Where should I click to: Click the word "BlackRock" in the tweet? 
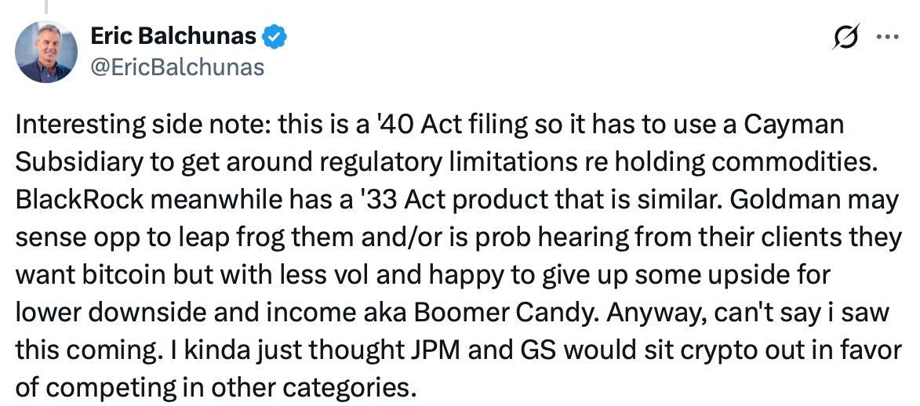78,199
